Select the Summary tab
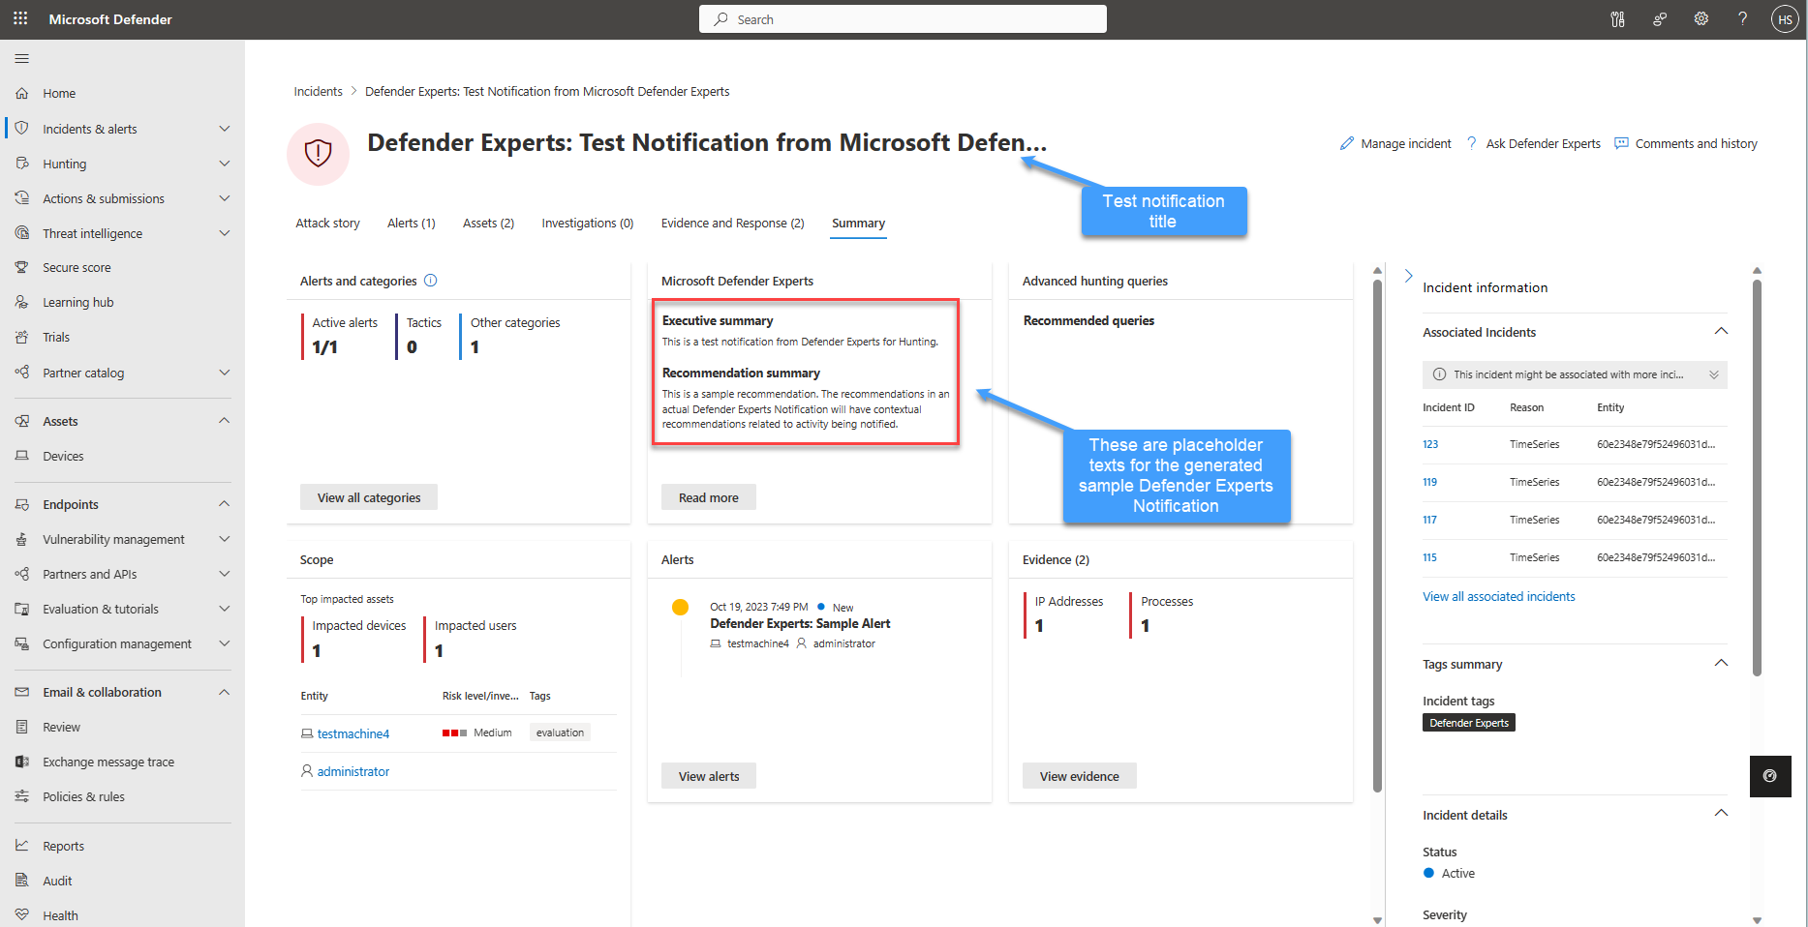This screenshot has height=927, width=1808. pos(859,224)
